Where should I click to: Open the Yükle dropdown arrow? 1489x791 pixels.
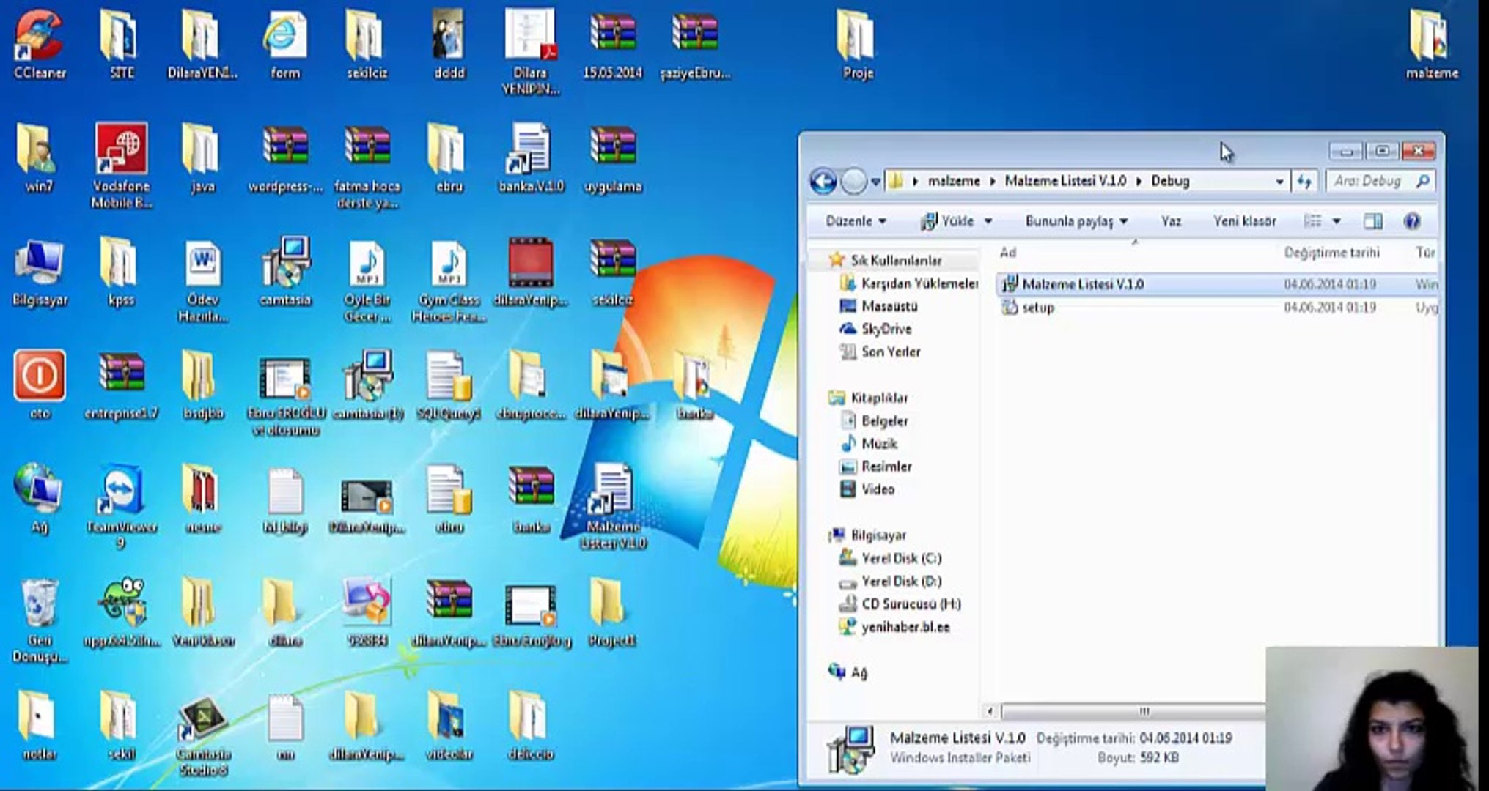click(x=988, y=221)
